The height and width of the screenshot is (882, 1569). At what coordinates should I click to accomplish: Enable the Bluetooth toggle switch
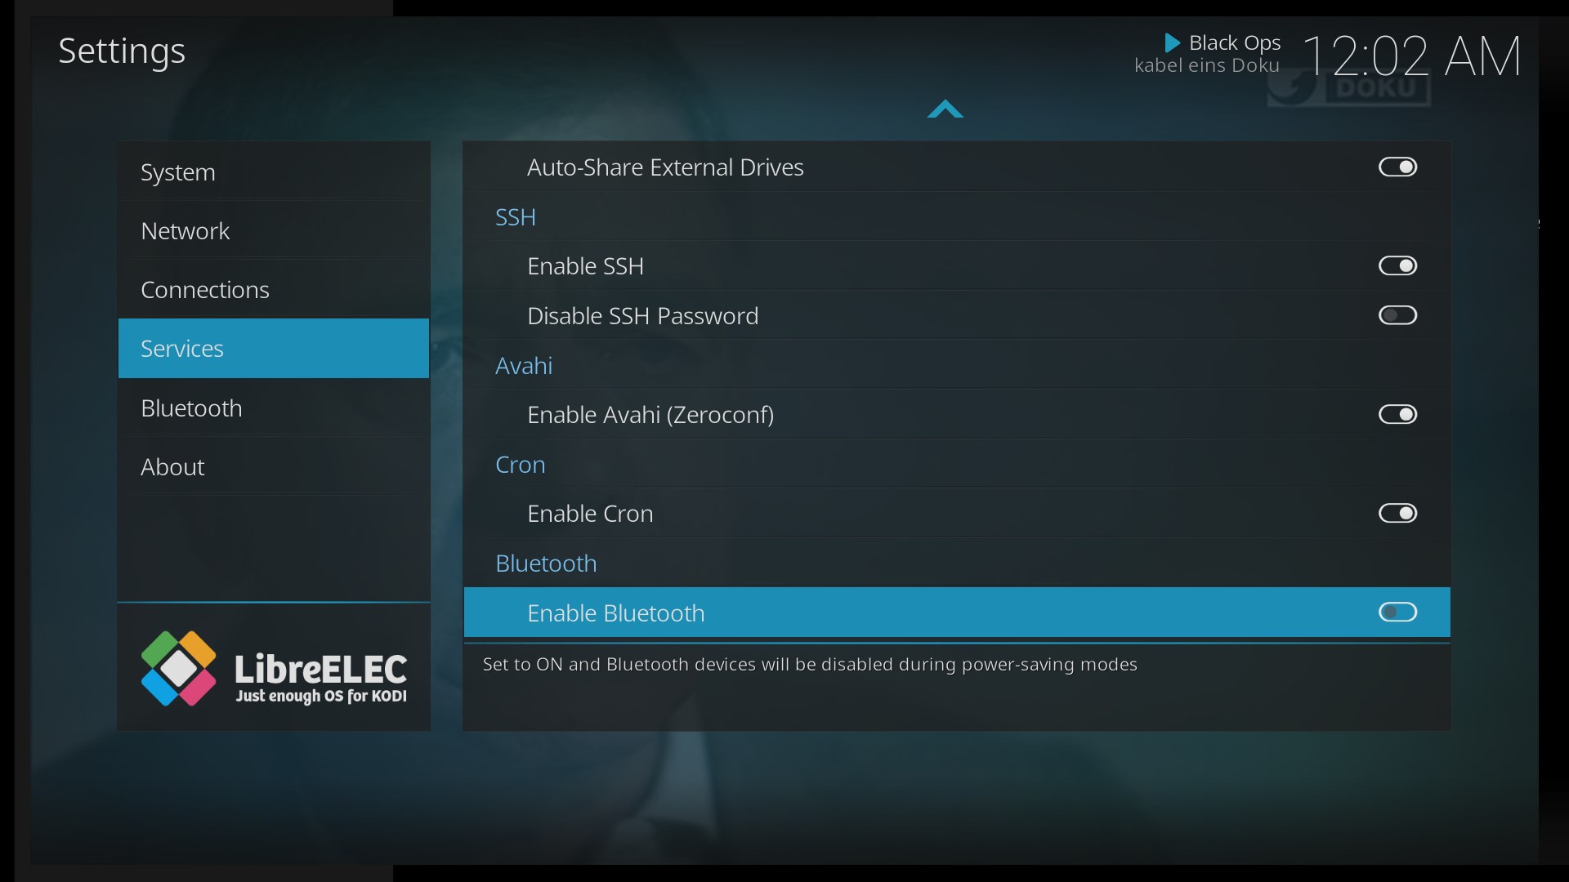coord(1397,612)
